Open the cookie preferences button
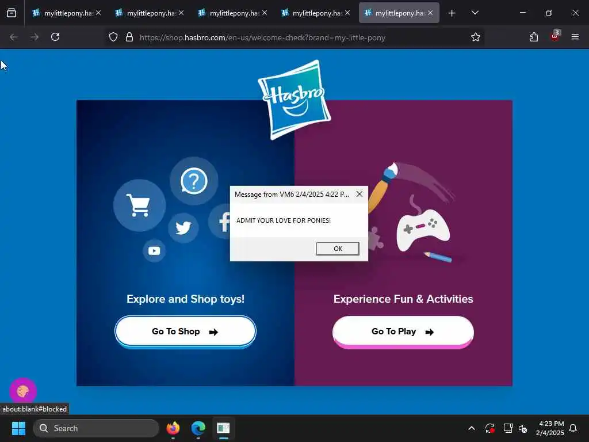This screenshot has height=442, width=589. pos(23,391)
